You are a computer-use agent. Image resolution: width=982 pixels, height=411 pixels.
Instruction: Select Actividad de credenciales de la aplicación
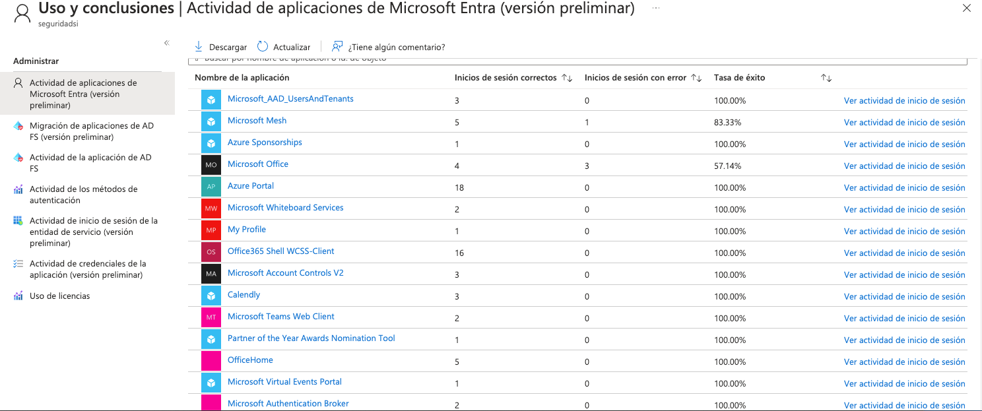[x=88, y=269]
